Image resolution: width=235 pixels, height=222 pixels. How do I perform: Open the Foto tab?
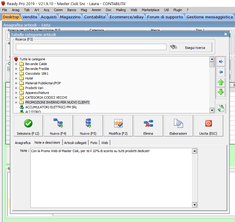point(94,143)
